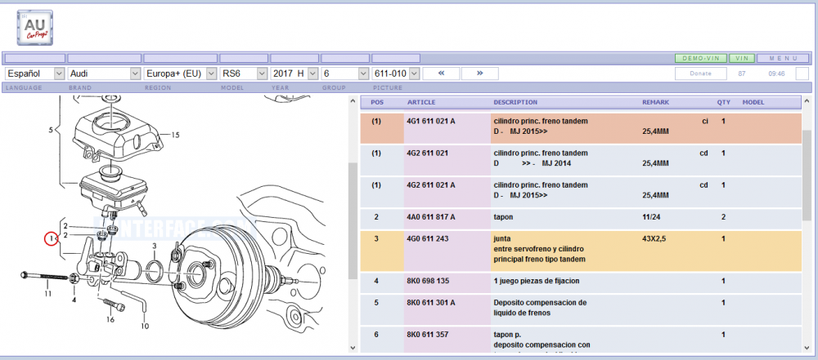Image resolution: width=818 pixels, height=360 pixels.
Task: Click the QTY column header
Action: (724, 103)
